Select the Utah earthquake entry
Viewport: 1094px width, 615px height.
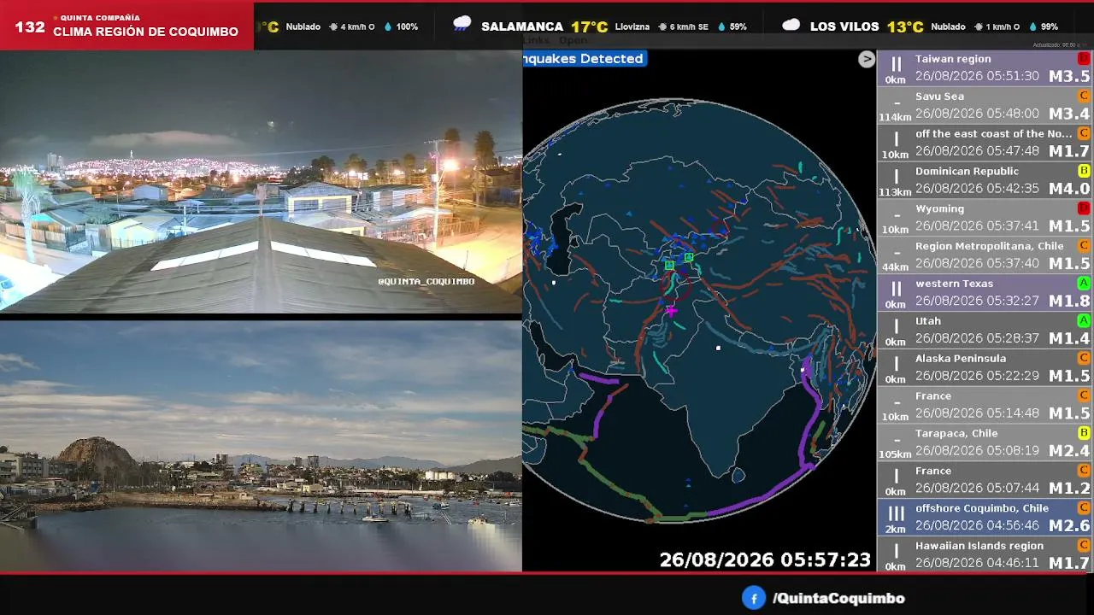985,331
